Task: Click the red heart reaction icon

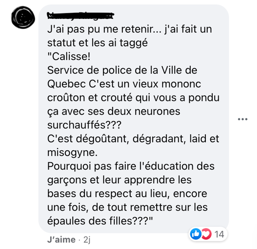Action: (x=207, y=234)
